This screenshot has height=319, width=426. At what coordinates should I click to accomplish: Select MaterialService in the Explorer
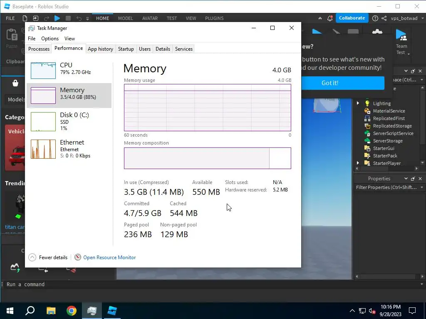click(389, 111)
